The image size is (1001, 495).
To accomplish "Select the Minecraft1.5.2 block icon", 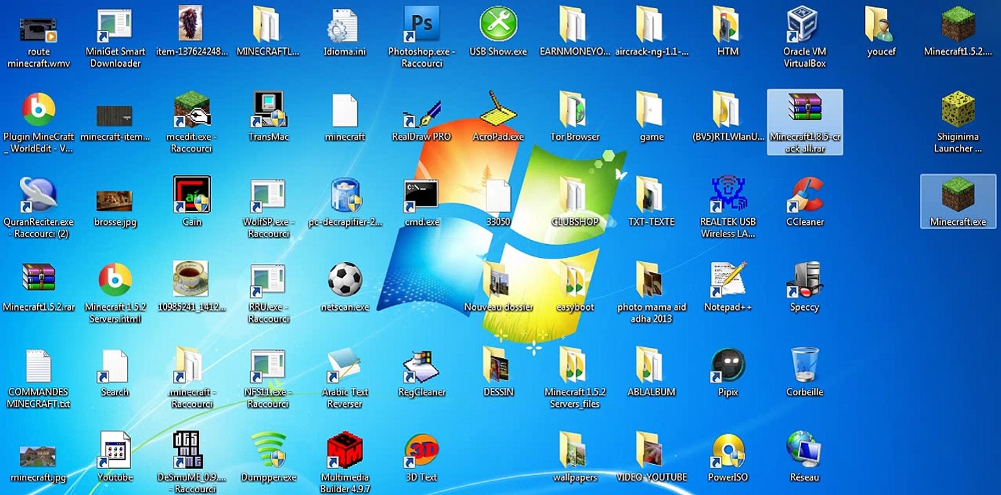I will (x=958, y=25).
